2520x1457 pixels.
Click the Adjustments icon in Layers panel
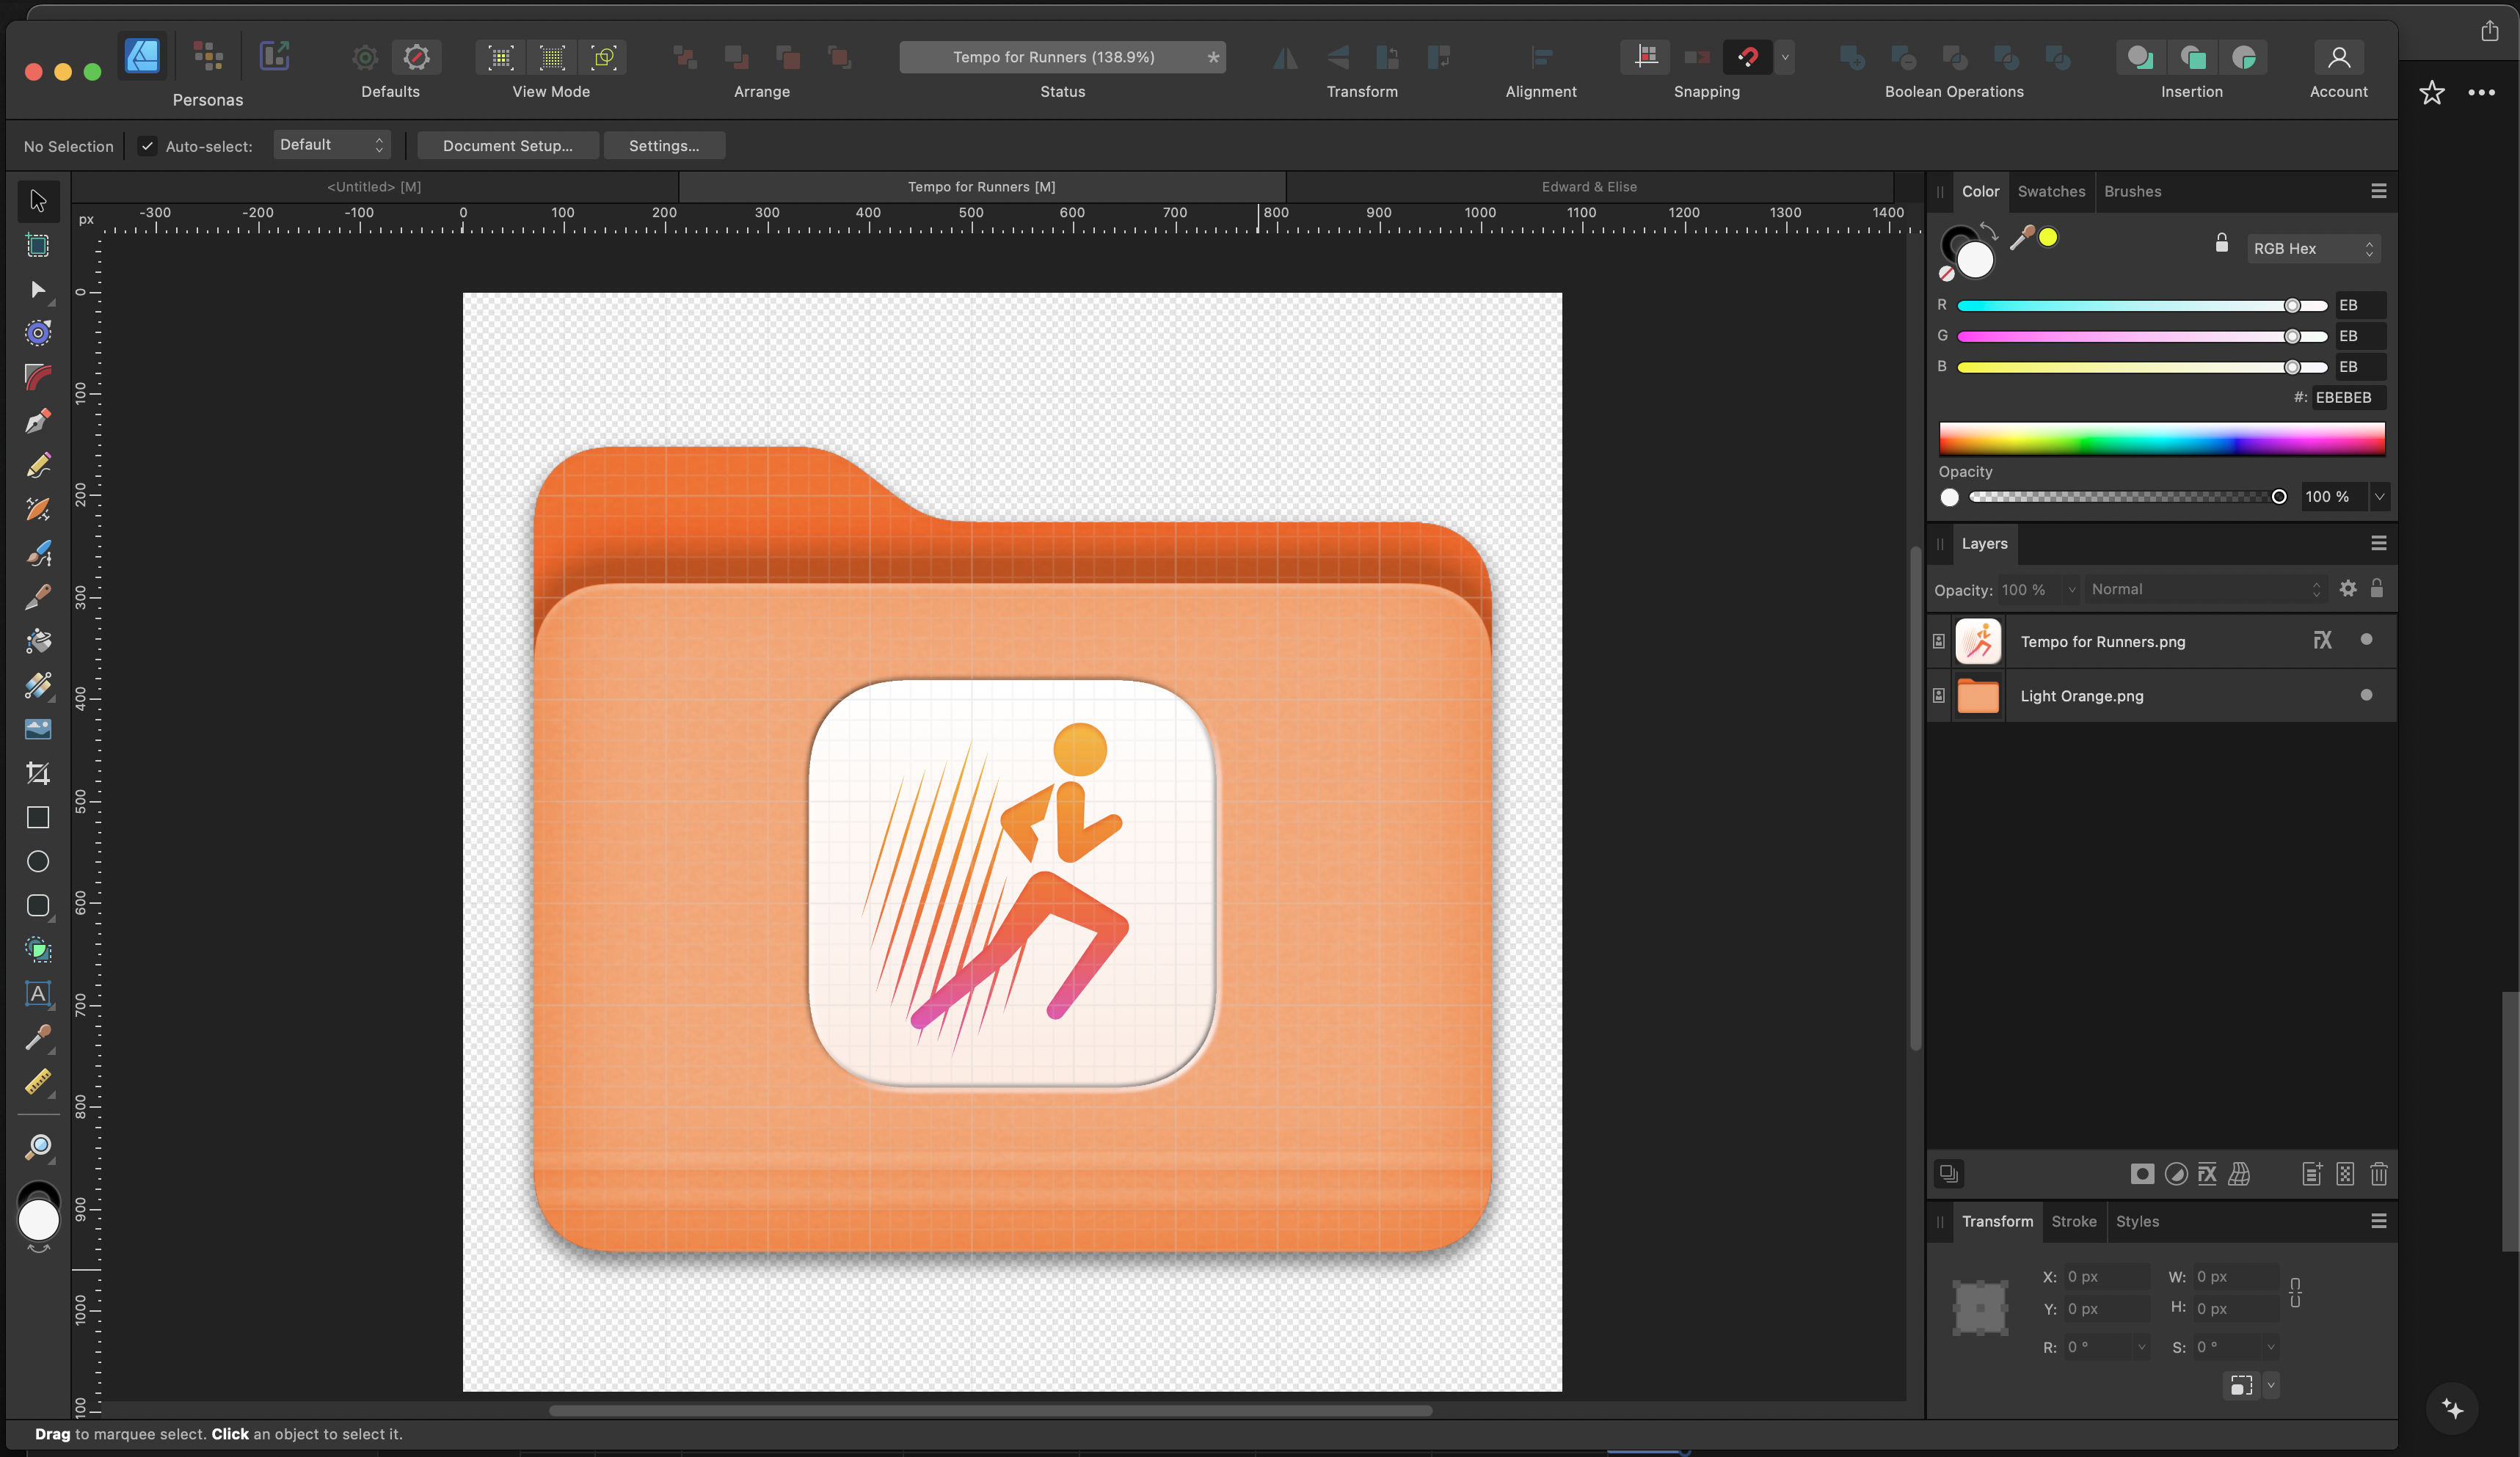click(x=2176, y=1174)
